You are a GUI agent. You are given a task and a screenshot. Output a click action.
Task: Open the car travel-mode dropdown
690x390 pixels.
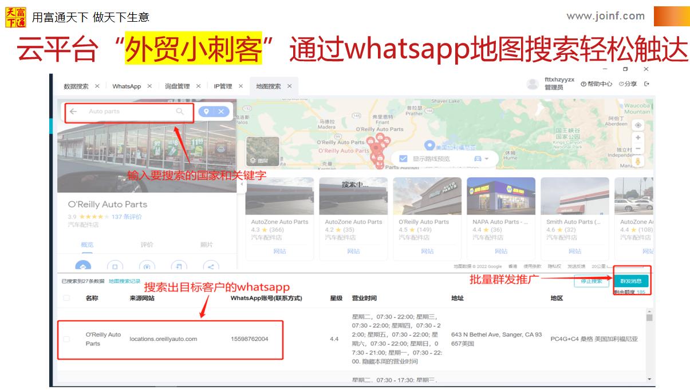click(x=481, y=158)
